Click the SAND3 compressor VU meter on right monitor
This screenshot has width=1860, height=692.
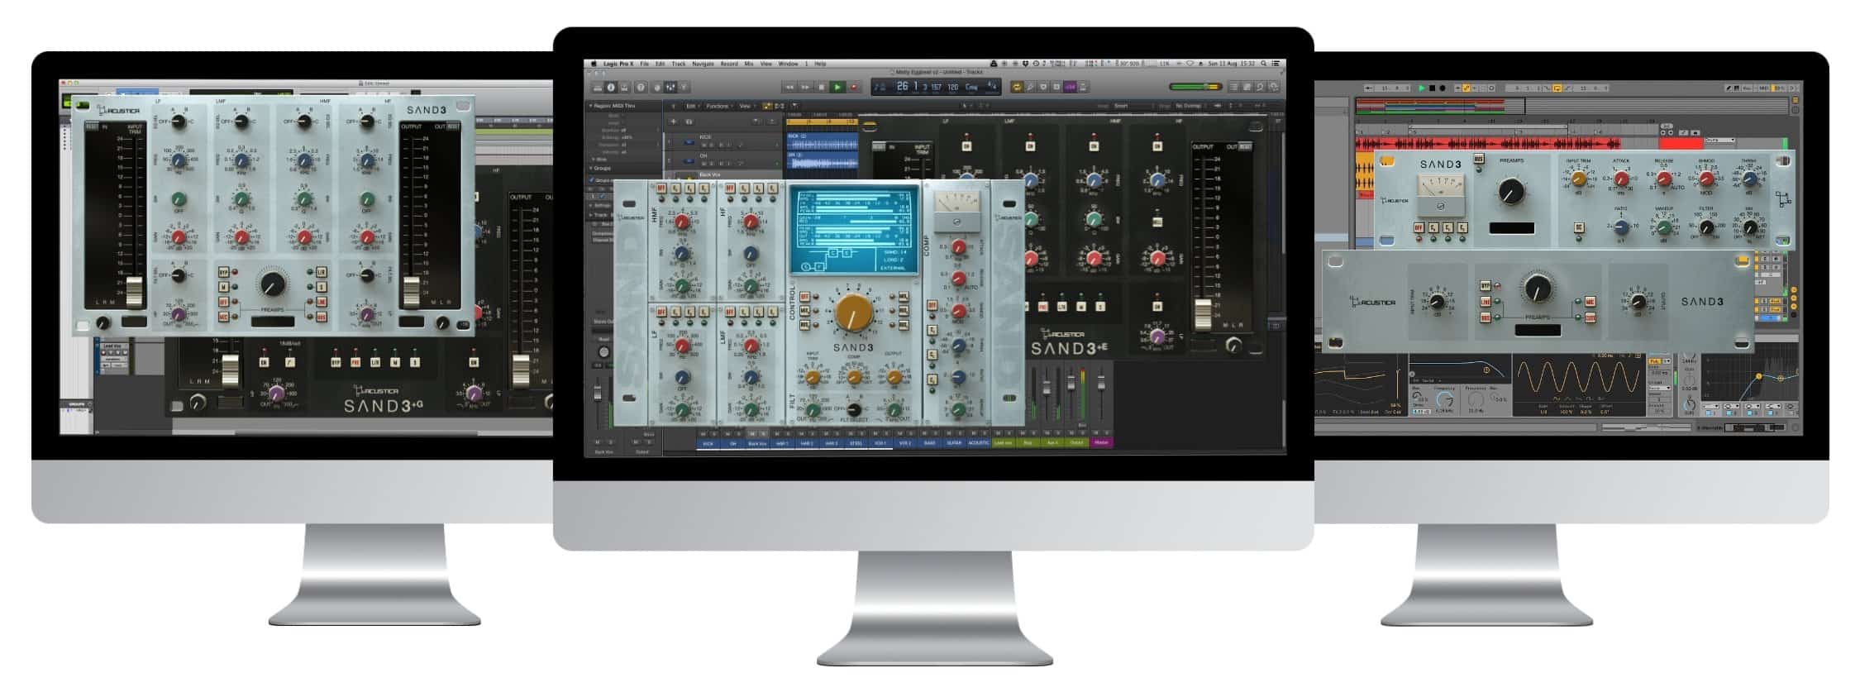(x=1440, y=196)
